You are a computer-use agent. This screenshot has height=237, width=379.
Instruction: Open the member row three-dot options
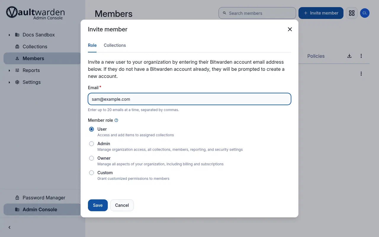click(x=361, y=73)
